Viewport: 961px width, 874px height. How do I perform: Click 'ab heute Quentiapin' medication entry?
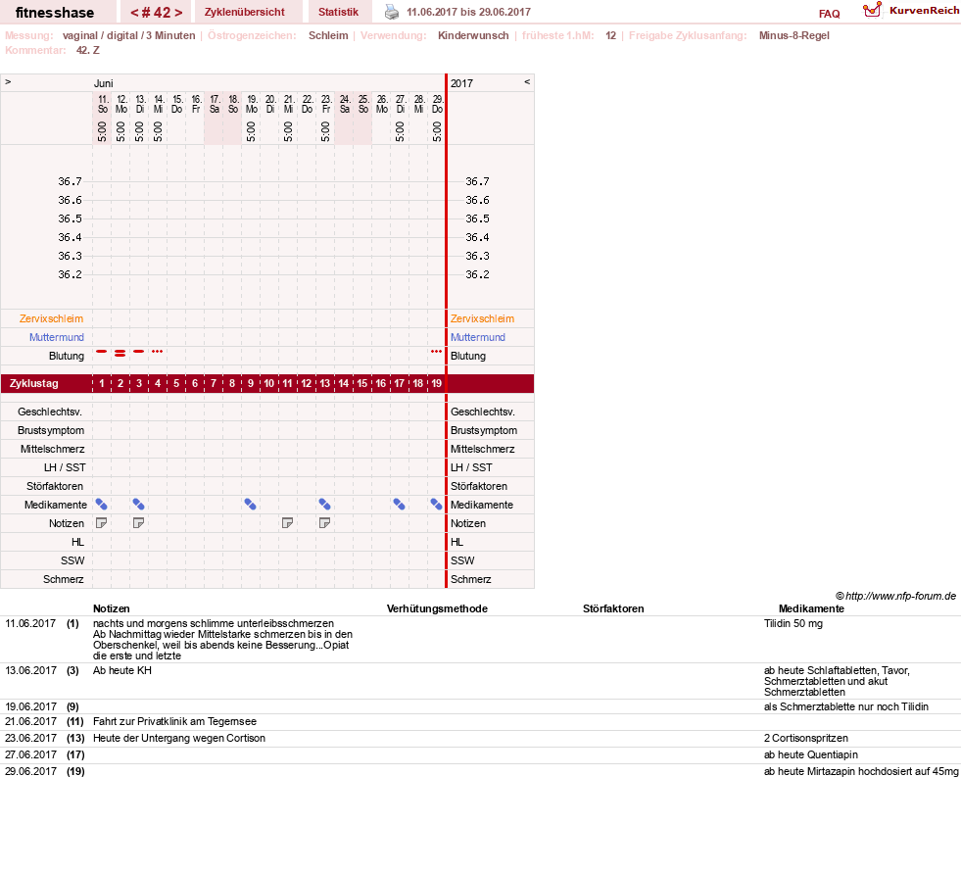[x=811, y=754]
